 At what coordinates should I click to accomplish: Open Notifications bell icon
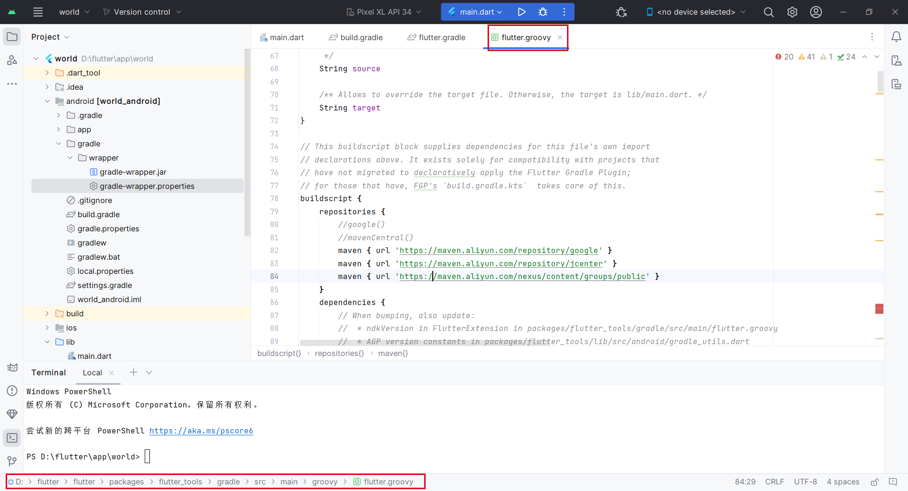pyautogui.click(x=896, y=37)
